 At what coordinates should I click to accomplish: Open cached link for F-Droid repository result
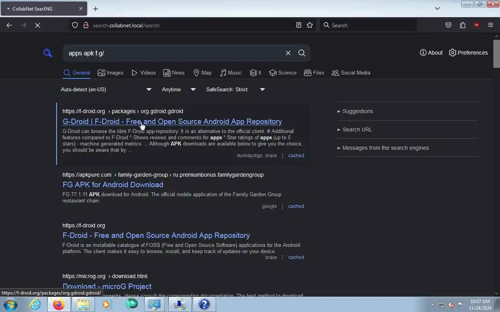click(296, 257)
